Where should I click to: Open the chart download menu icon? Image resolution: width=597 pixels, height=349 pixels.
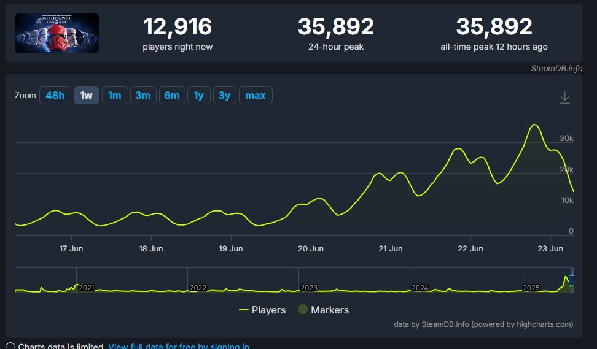pyautogui.click(x=565, y=98)
